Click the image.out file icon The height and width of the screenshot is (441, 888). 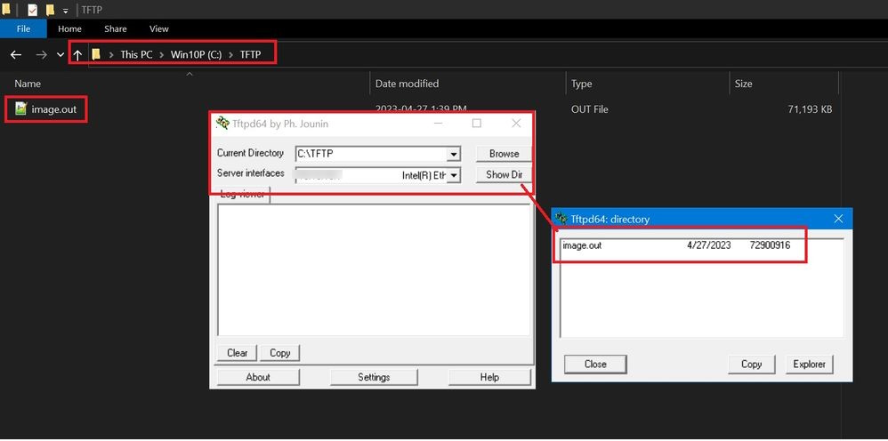[x=21, y=108]
